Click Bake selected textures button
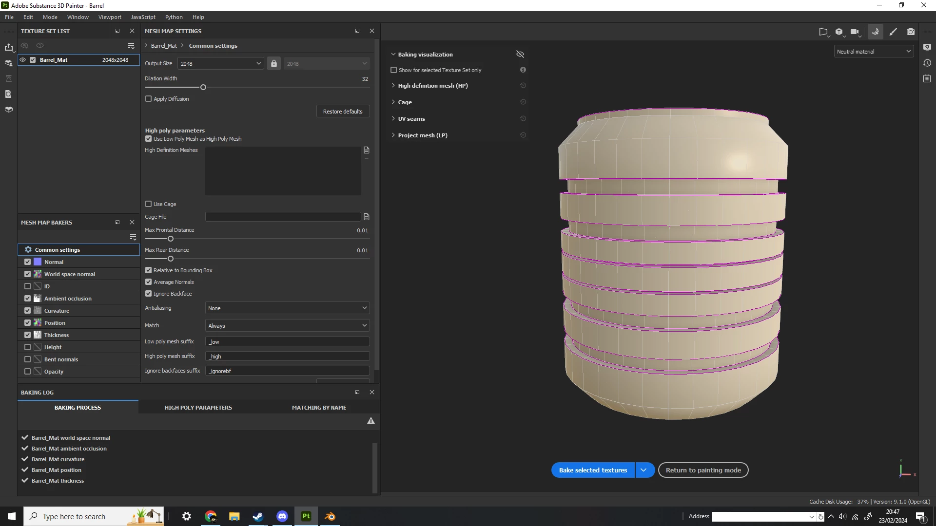Viewport: 936px width, 526px height. 593,470
